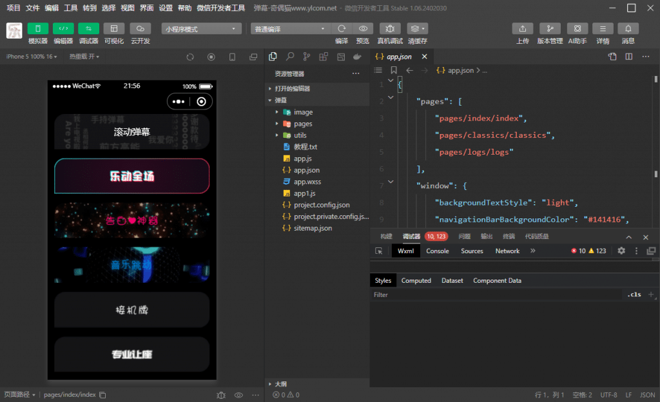Open the AI assistant (AI助手)
Viewport: 660px width, 402px height.
pyautogui.click(x=577, y=28)
